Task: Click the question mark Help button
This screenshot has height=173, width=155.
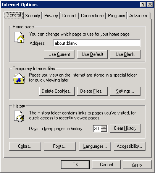Action: (x=143, y=5)
